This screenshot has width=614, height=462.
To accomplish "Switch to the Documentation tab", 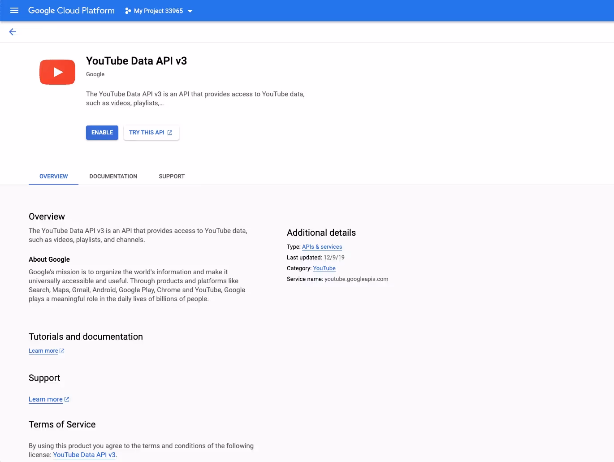I will pos(113,177).
